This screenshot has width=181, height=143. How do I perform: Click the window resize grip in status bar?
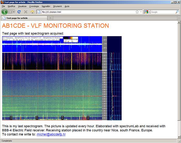click(179, 141)
